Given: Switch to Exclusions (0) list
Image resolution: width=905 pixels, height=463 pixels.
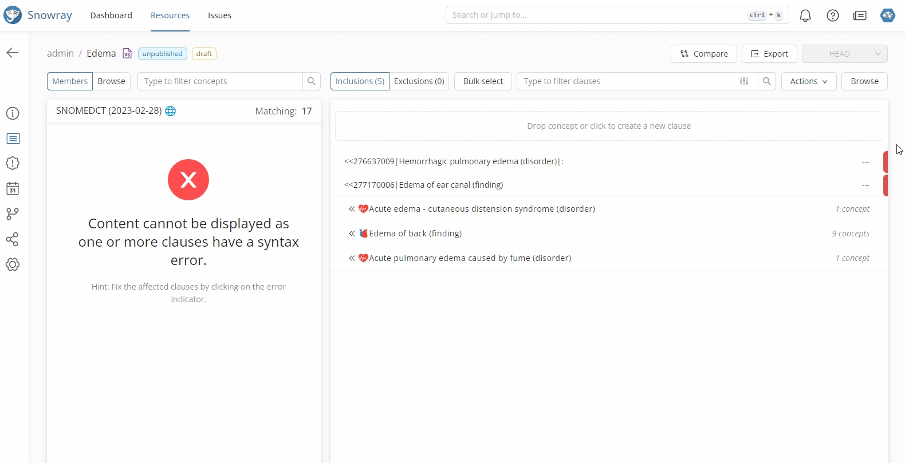Looking at the screenshot, I should 419,81.
